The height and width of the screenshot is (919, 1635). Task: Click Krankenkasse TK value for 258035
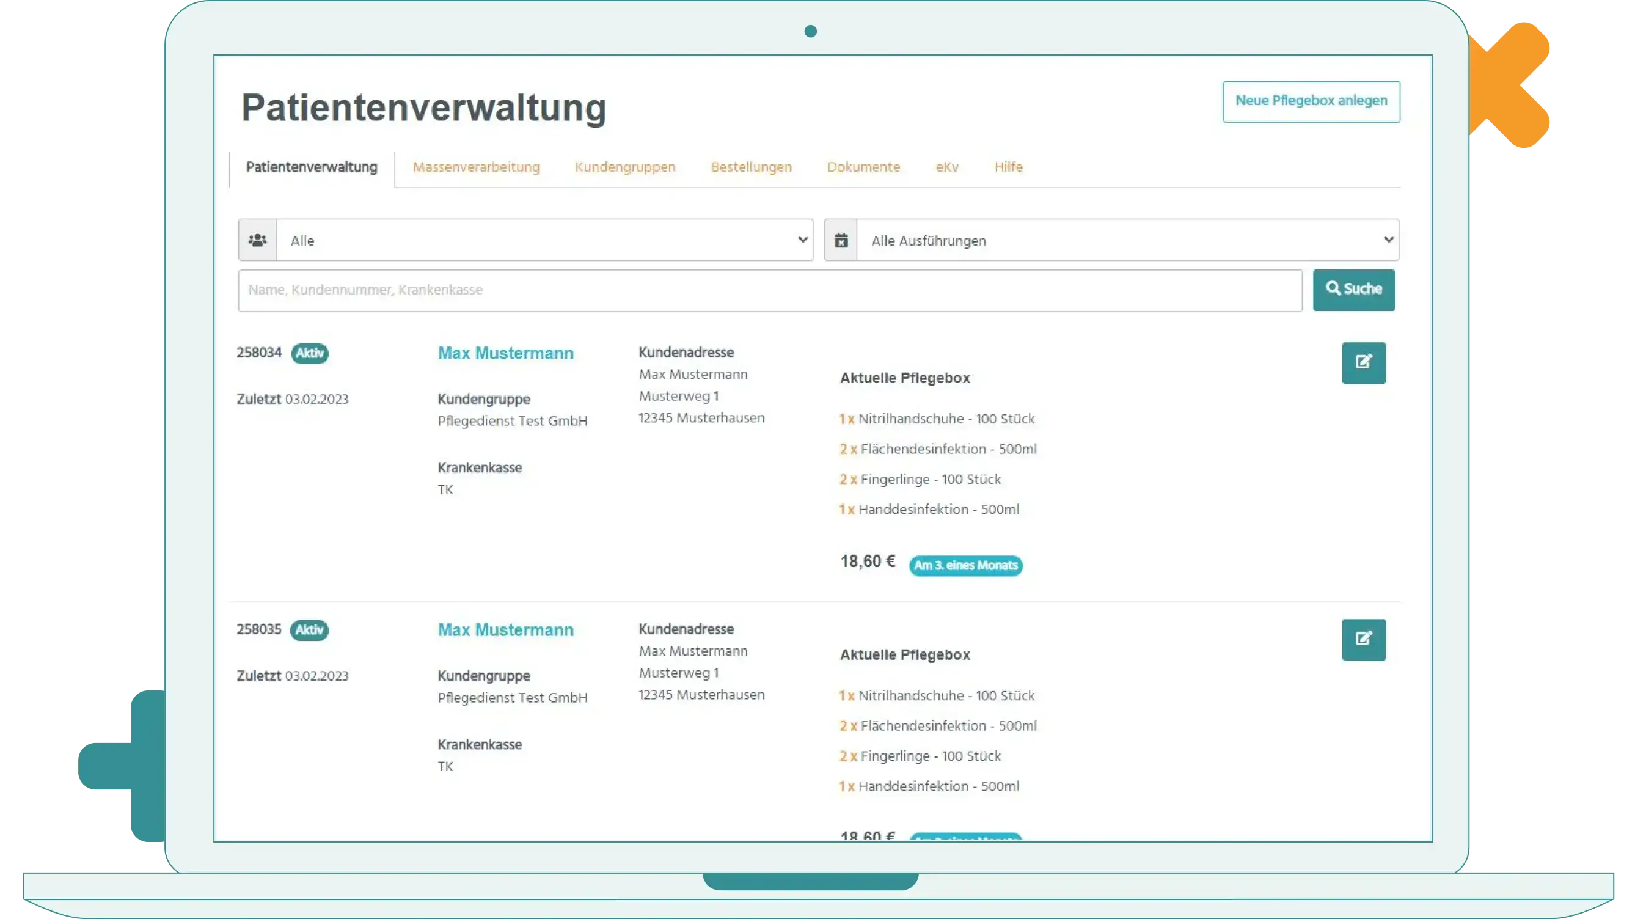pos(445,767)
